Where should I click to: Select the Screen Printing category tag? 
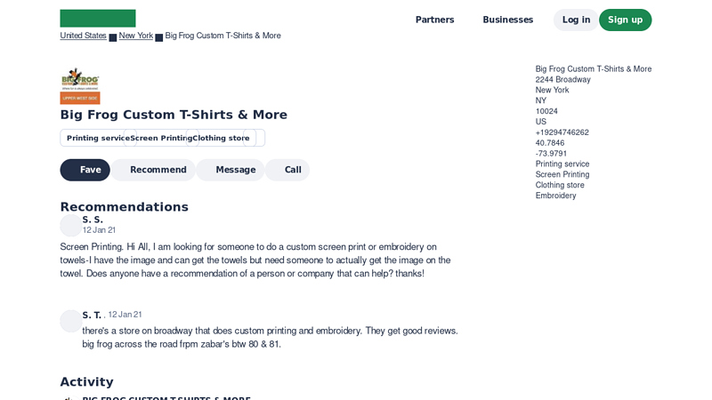(161, 138)
